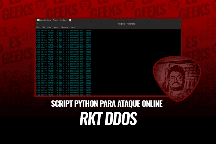
Task: Click the SCRIPT PYTHON PARA ATAQUE ONLINE heading
Action: (107, 104)
